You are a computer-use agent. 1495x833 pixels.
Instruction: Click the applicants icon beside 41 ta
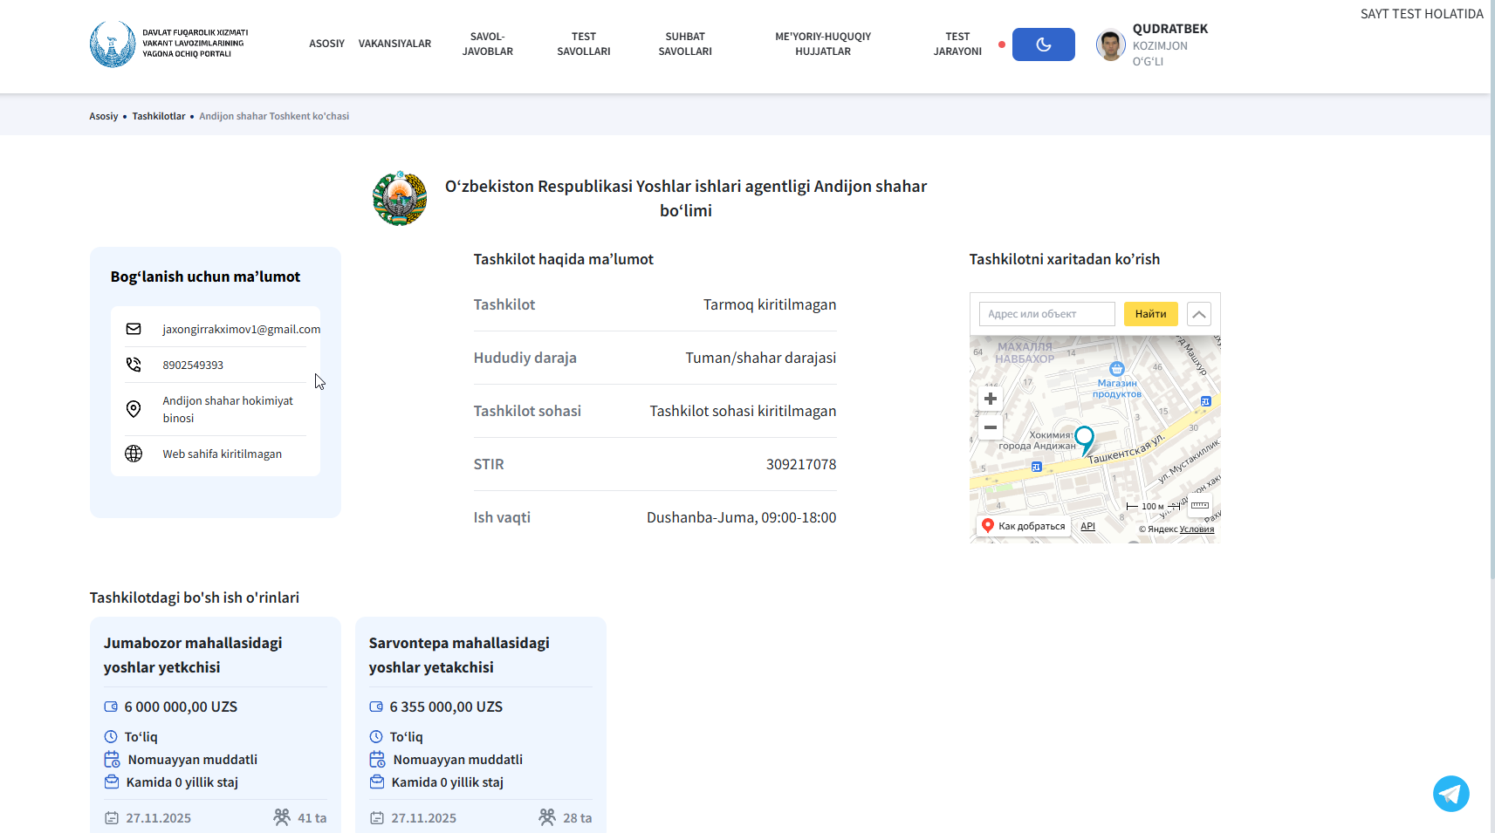coord(282,817)
